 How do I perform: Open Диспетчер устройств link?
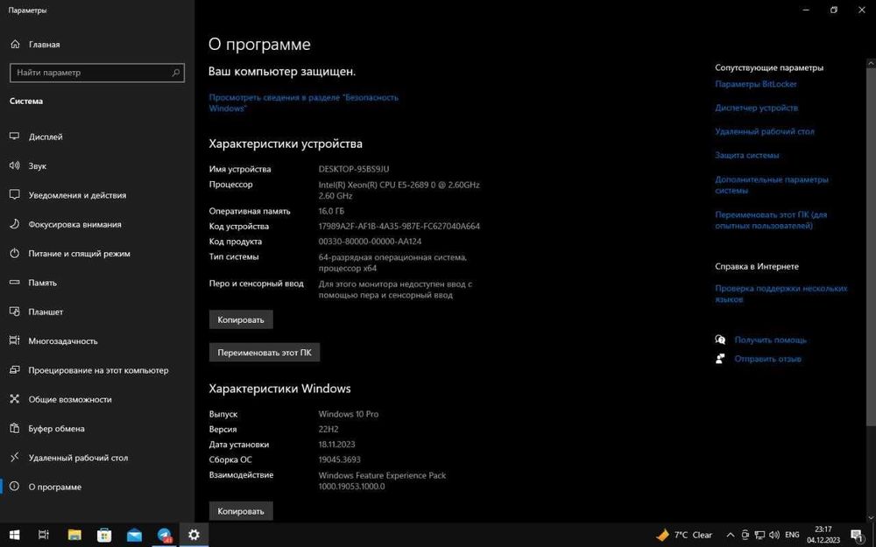click(757, 108)
